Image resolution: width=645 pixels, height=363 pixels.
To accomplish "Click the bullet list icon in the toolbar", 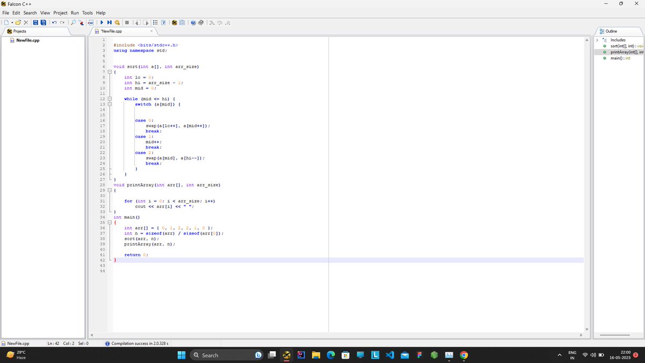I will (155, 23).
